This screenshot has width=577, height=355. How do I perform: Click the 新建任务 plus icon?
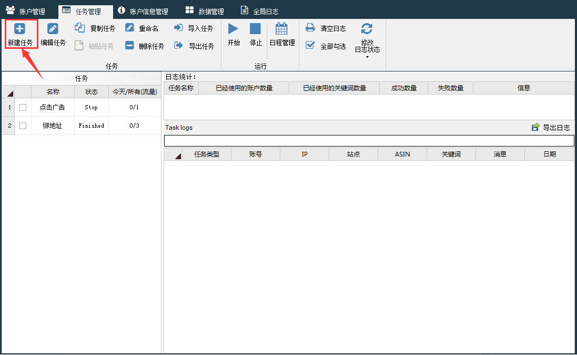(x=19, y=29)
